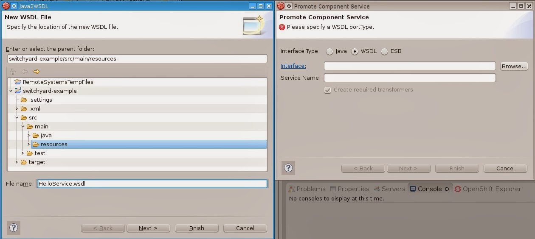Open help in Promote Component Service dialog
Viewport: 535px width, 239px height.
click(x=289, y=167)
